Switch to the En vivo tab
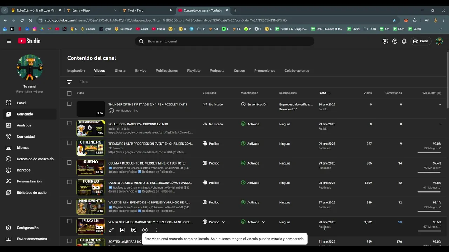 point(141,71)
